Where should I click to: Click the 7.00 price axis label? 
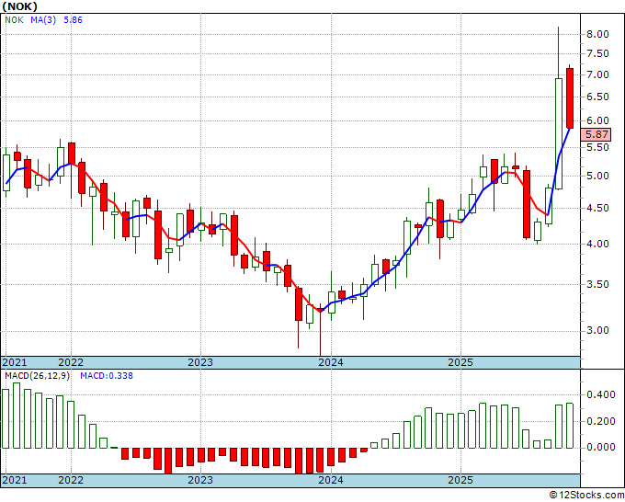click(x=598, y=75)
